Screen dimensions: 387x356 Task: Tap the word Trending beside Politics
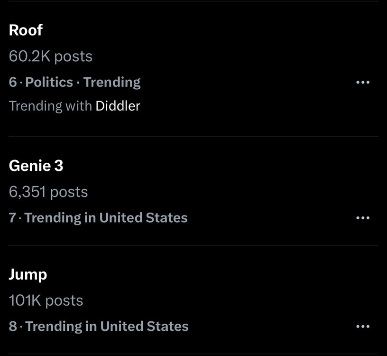pyautogui.click(x=112, y=83)
